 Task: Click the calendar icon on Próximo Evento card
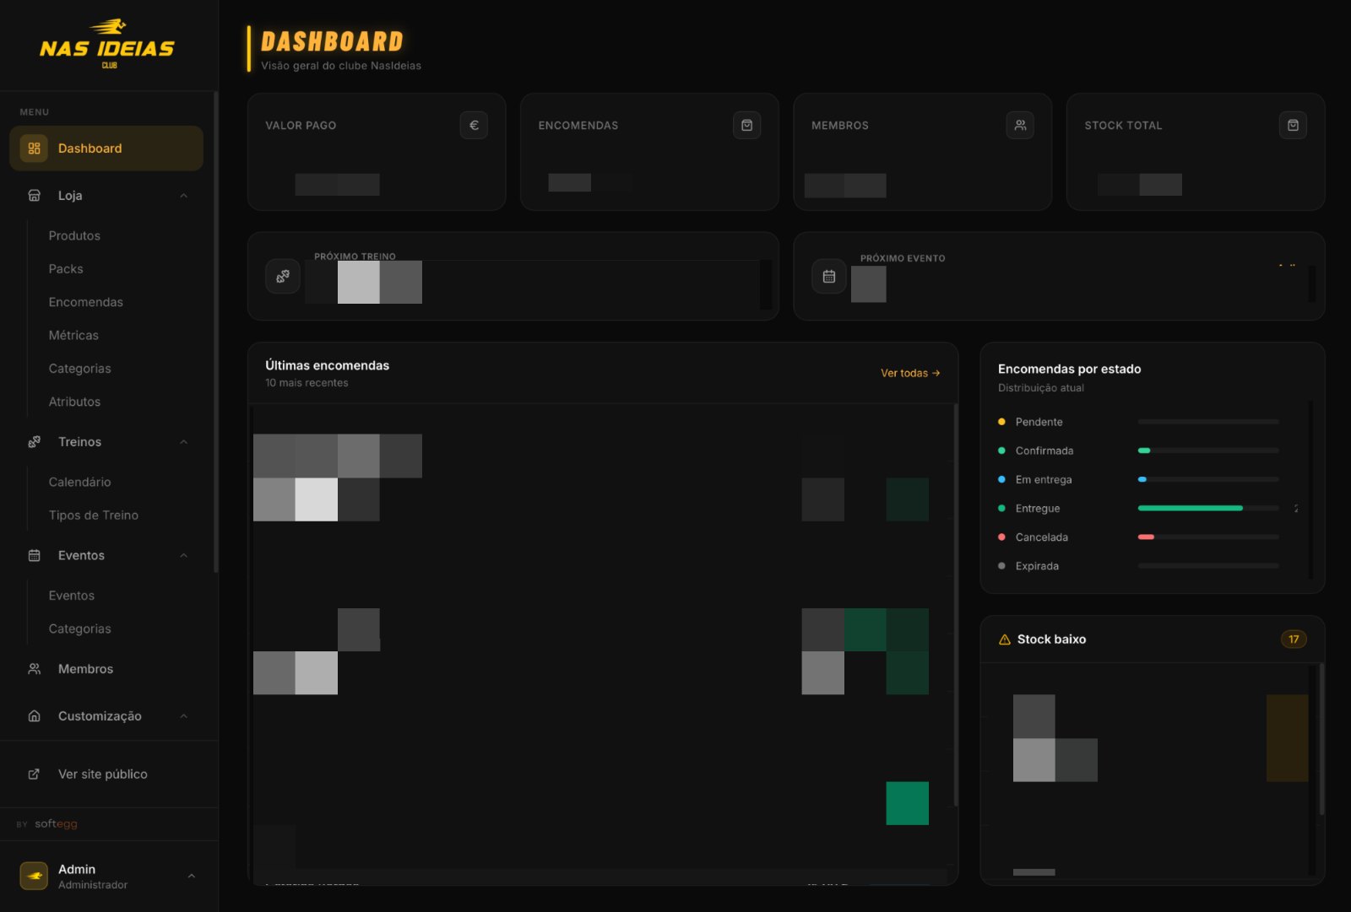(x=829, y=276)
